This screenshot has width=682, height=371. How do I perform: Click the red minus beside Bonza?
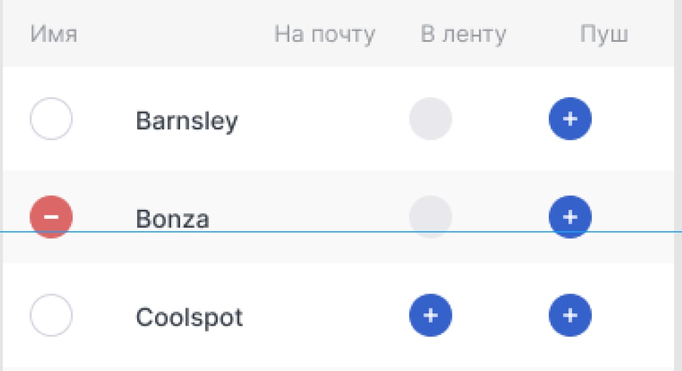(x=51, y=217)
